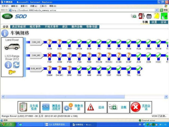Click the horizontal scrollbar left arrow
The image size is (169, 127).
3,97
